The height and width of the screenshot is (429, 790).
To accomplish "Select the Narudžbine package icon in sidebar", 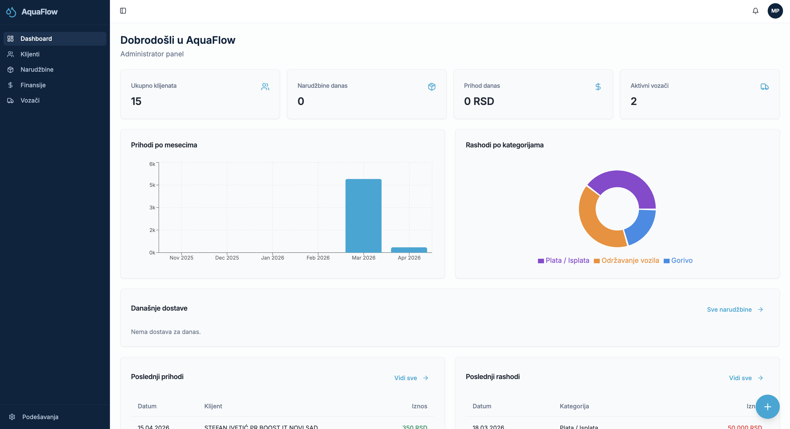I will [x=11, y=70].
